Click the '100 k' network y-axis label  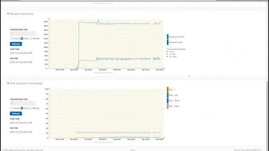pos(46,47)
